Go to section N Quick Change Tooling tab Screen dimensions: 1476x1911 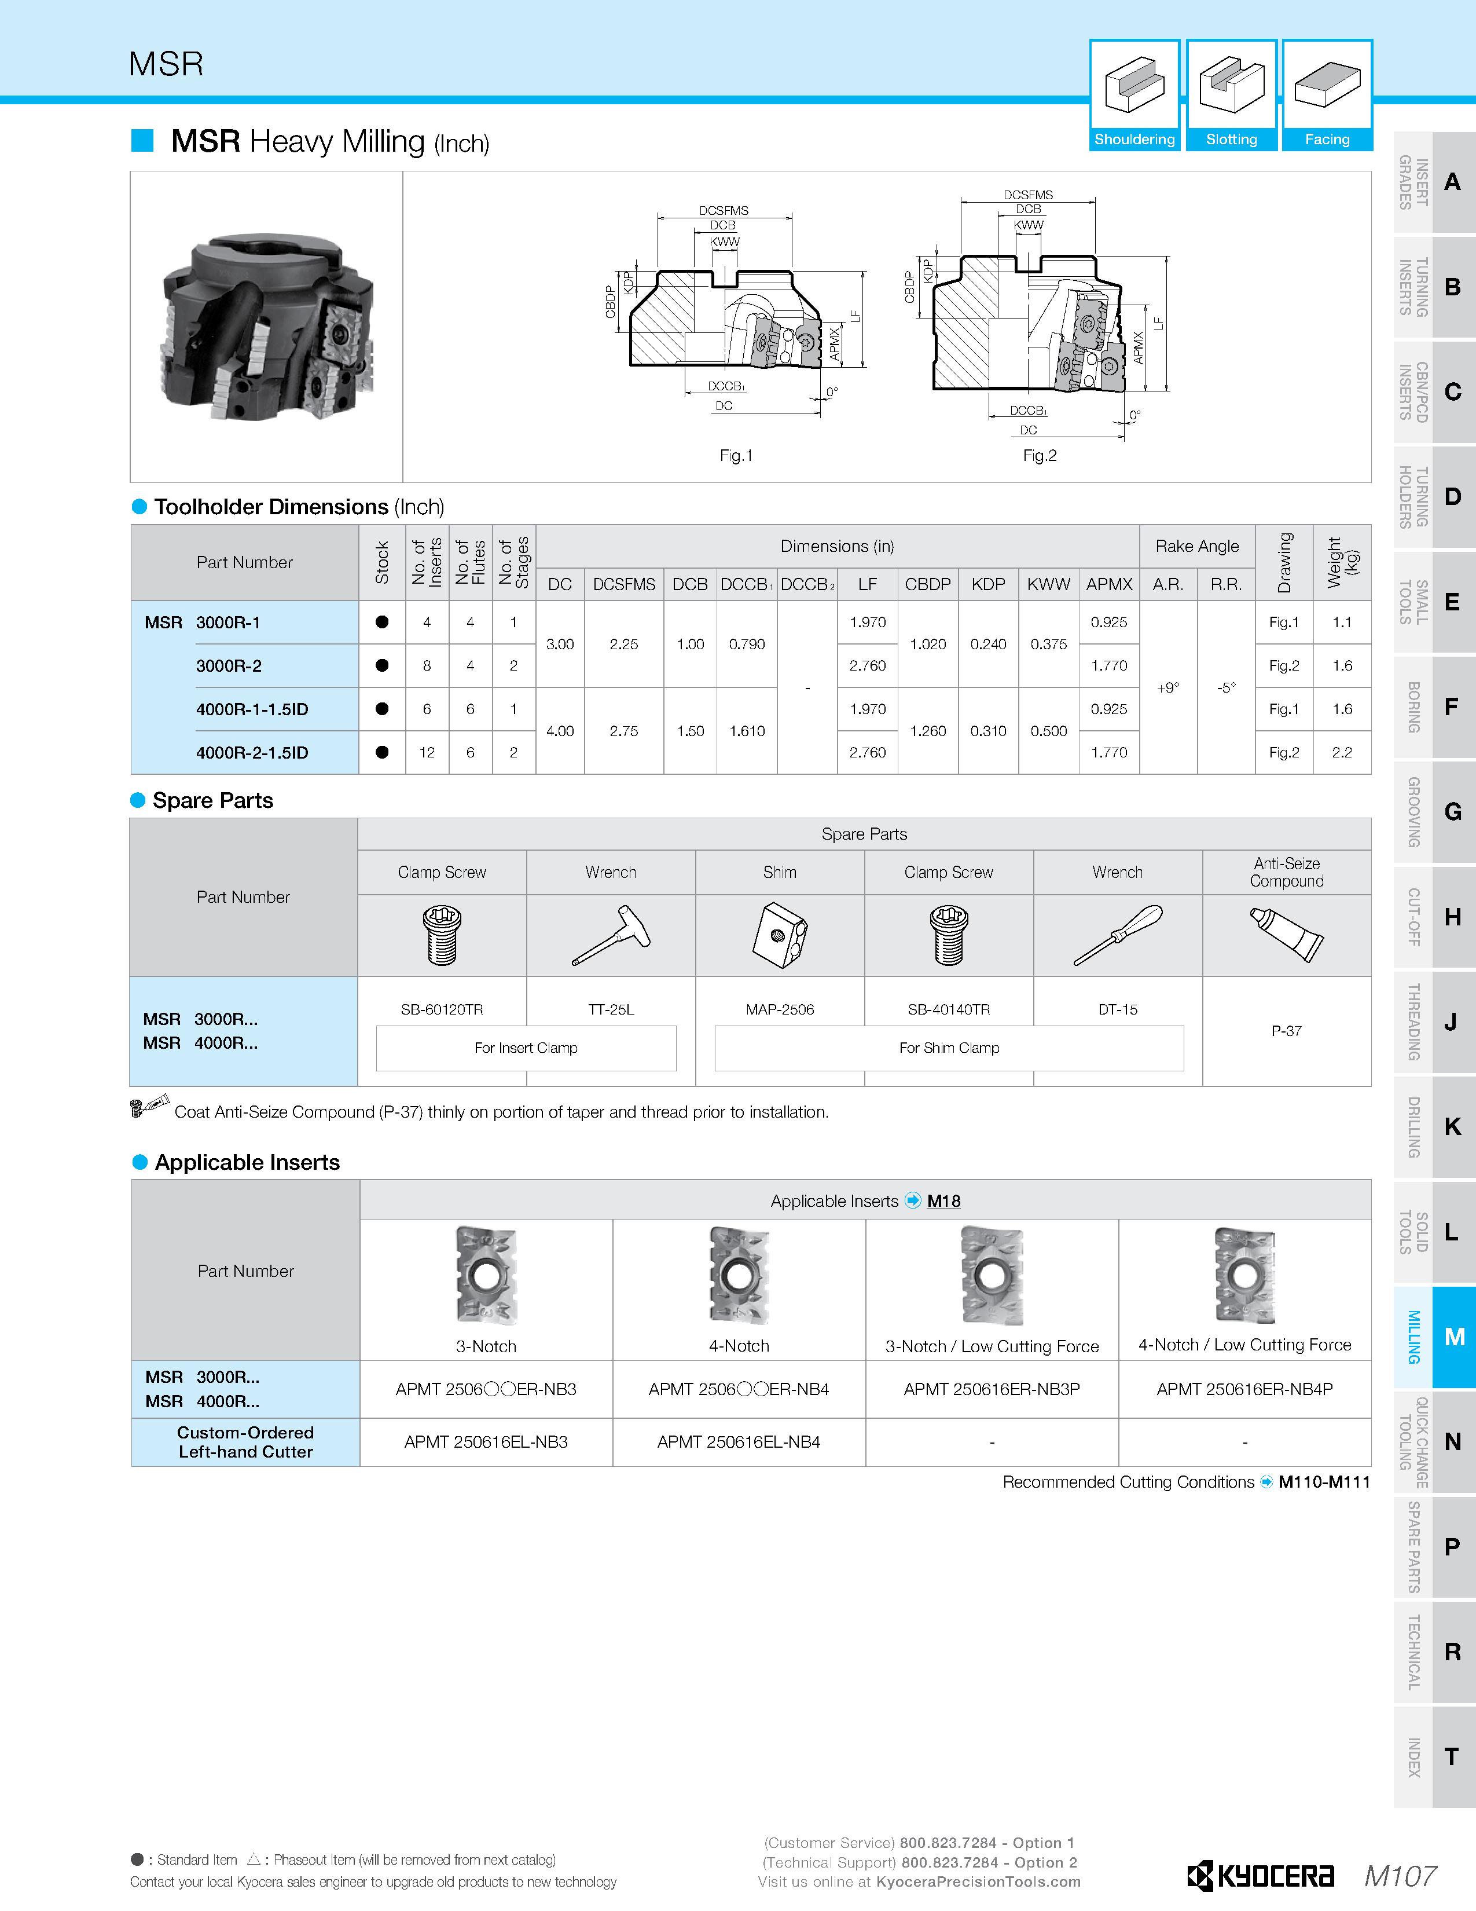coord(1434,1442)
